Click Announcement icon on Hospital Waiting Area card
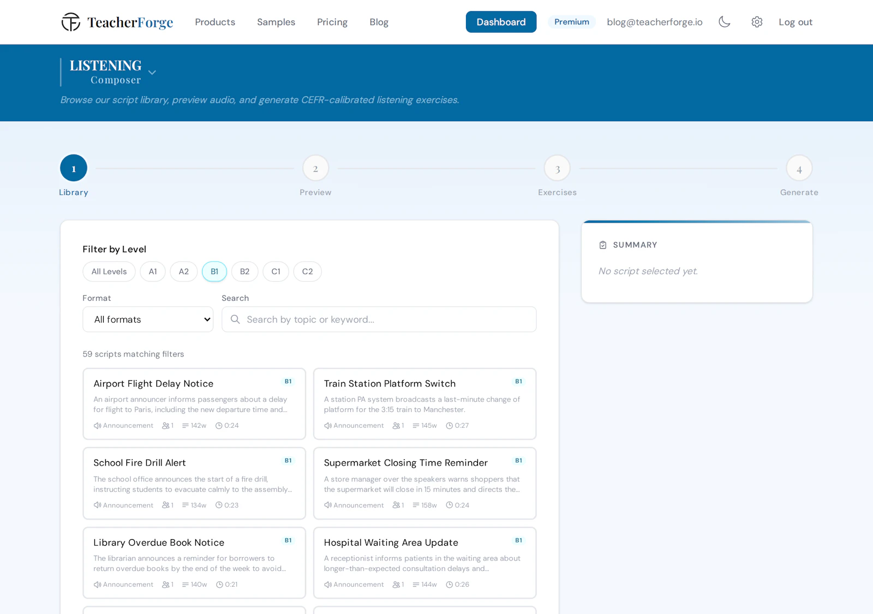Viewport: 873px width, 614px height. pos(328,585)
